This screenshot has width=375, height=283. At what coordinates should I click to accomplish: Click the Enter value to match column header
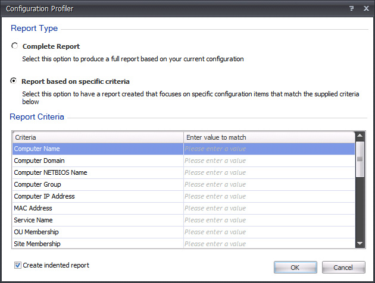click(268, 137)
